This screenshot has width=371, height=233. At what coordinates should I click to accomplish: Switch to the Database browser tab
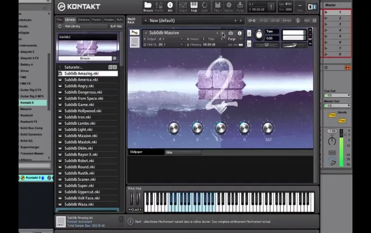pos(84,20)
